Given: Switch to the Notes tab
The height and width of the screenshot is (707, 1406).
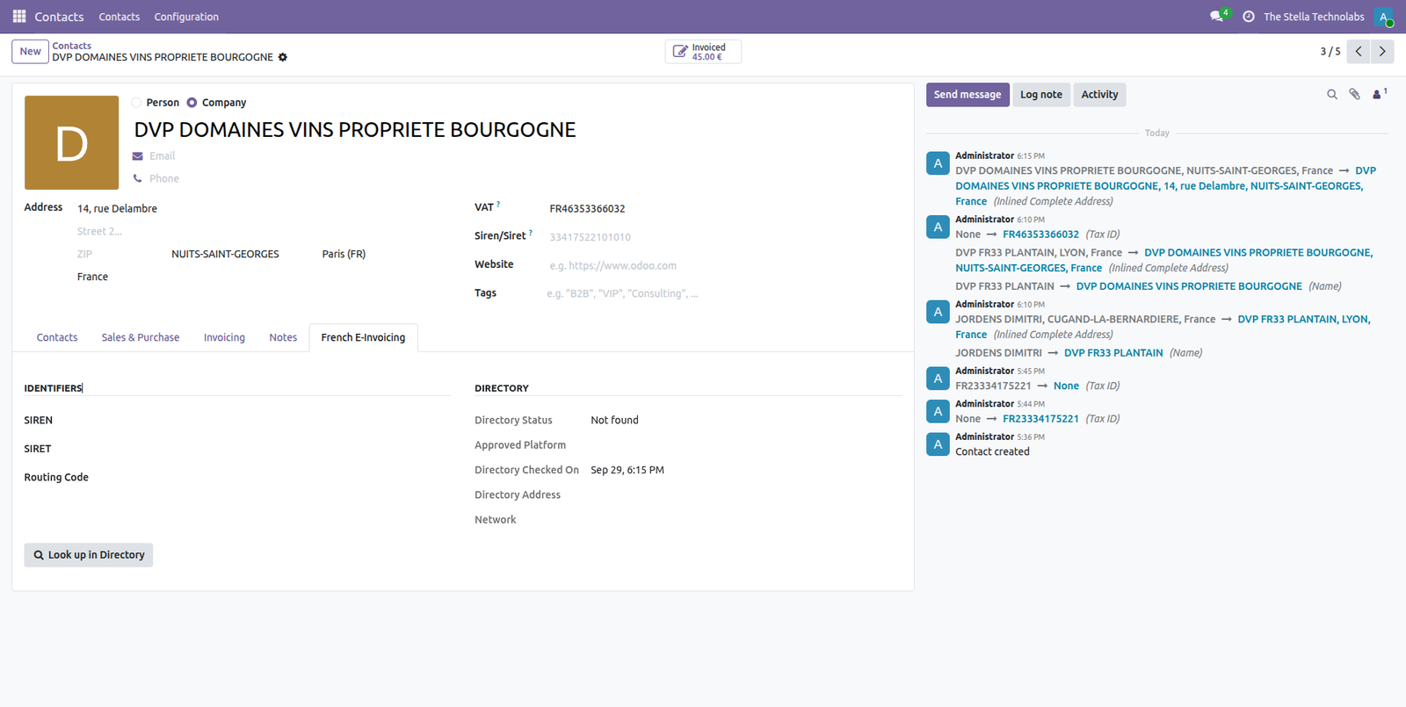Looking at the screenshot, I should point(283,337).
